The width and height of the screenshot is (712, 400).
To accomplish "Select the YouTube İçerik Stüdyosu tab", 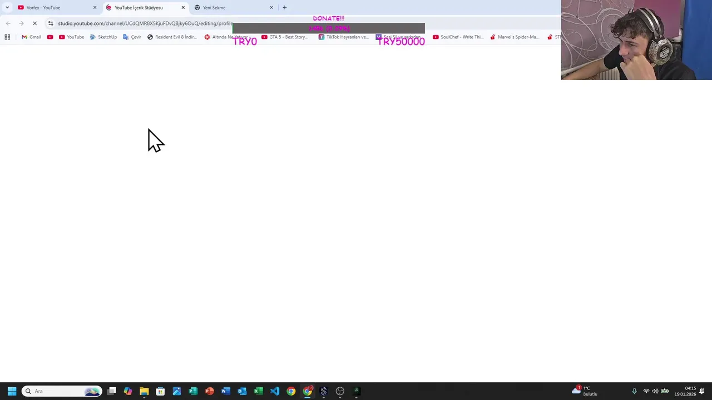I will (145, 7).
